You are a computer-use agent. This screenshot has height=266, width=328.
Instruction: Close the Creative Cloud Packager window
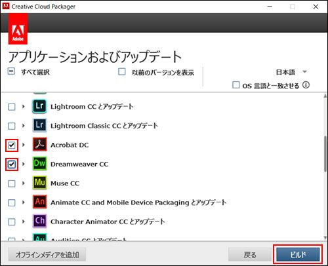point(316,7)
